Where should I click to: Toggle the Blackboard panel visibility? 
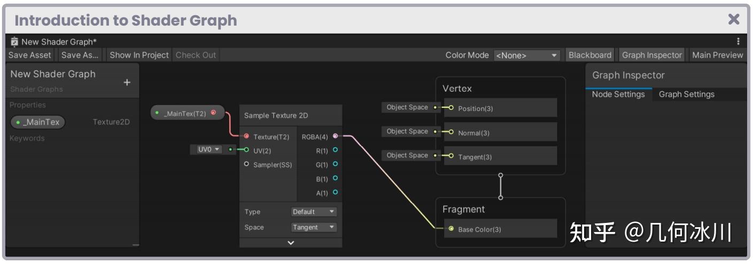point(590,55)
